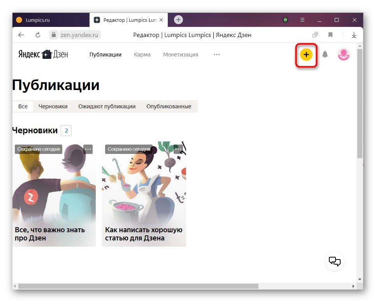Reload the page
This screenshot has width=376, height=302.
pos(38,35)
